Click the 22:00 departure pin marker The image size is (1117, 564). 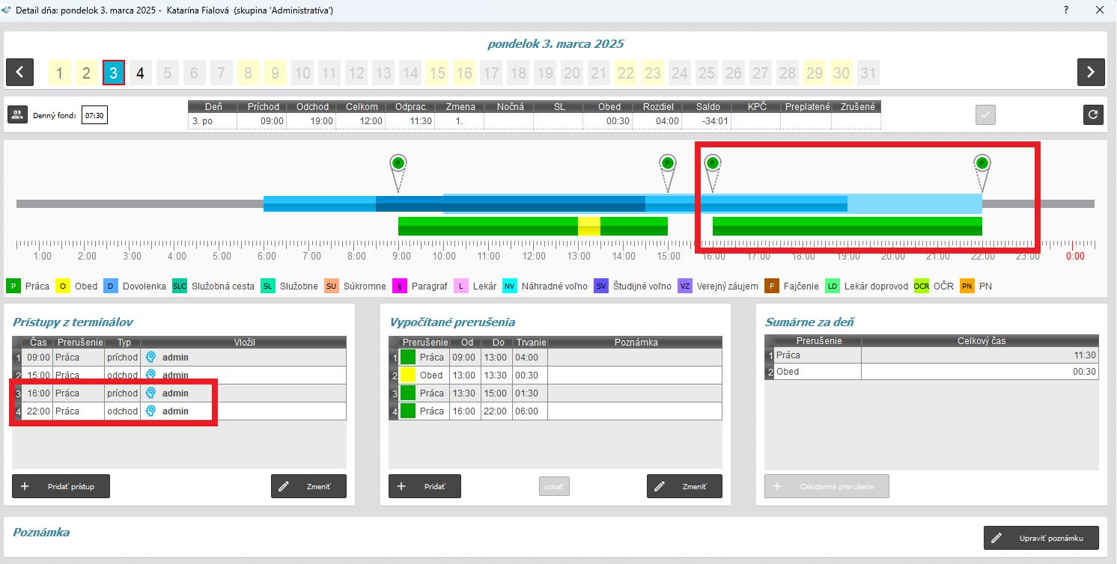pos(981,164)
